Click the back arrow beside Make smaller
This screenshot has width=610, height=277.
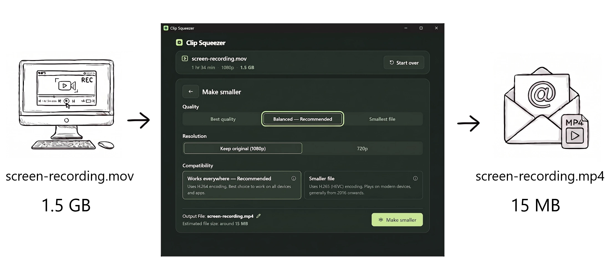190,92
